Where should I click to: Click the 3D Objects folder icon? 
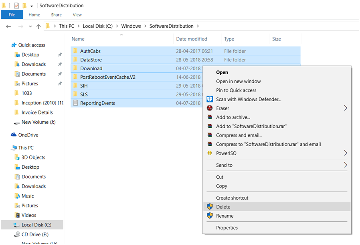[x=17, y=157]
